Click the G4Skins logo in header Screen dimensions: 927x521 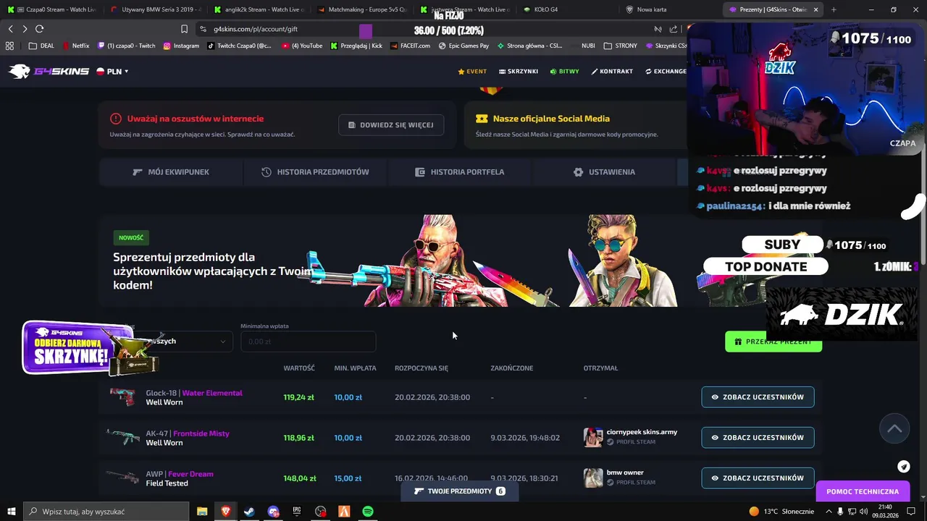coord(49,71)
